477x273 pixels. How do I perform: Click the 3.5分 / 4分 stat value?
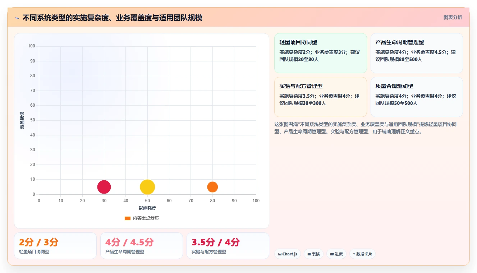[x=216, y=242]
